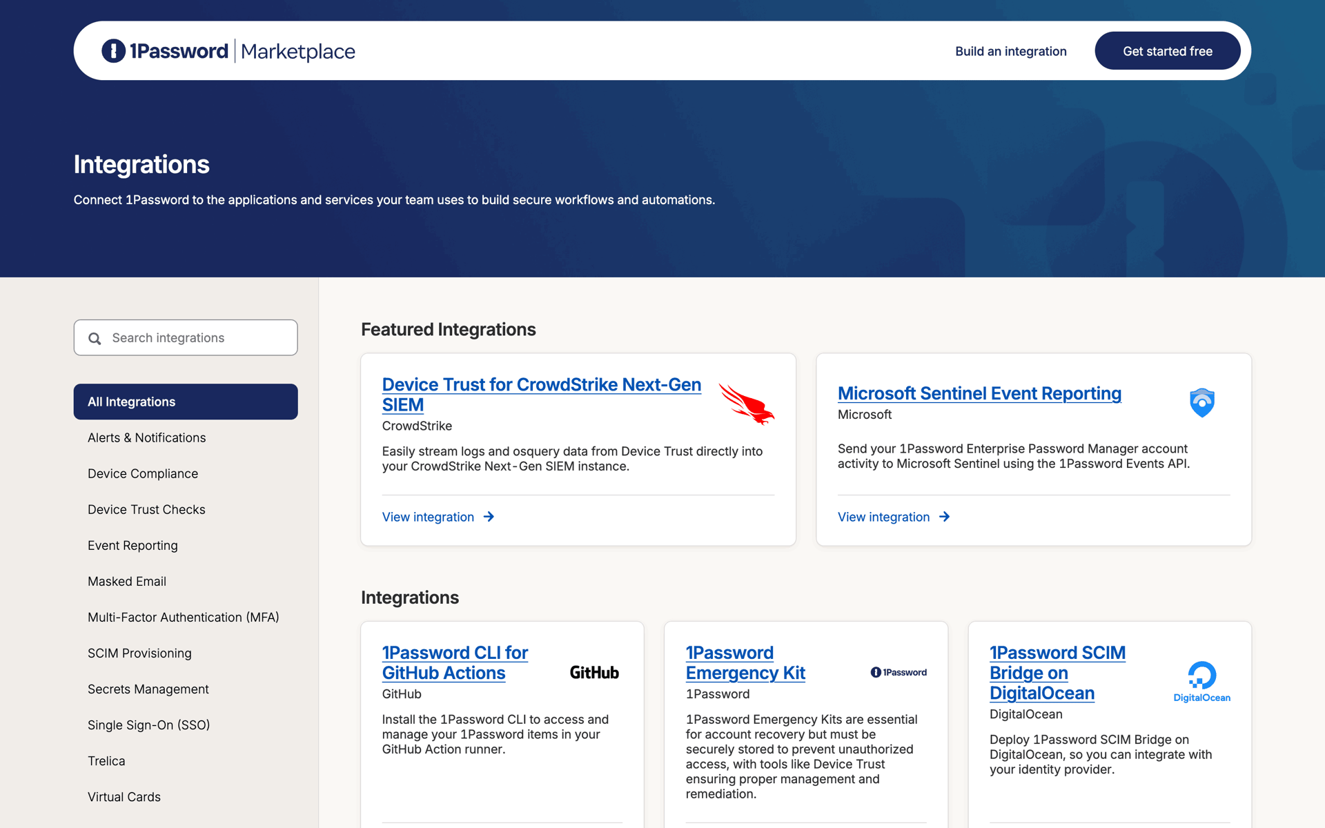Screen dimensions: 1325x828
Task: Click the Search integrations field
Action: 186,337
